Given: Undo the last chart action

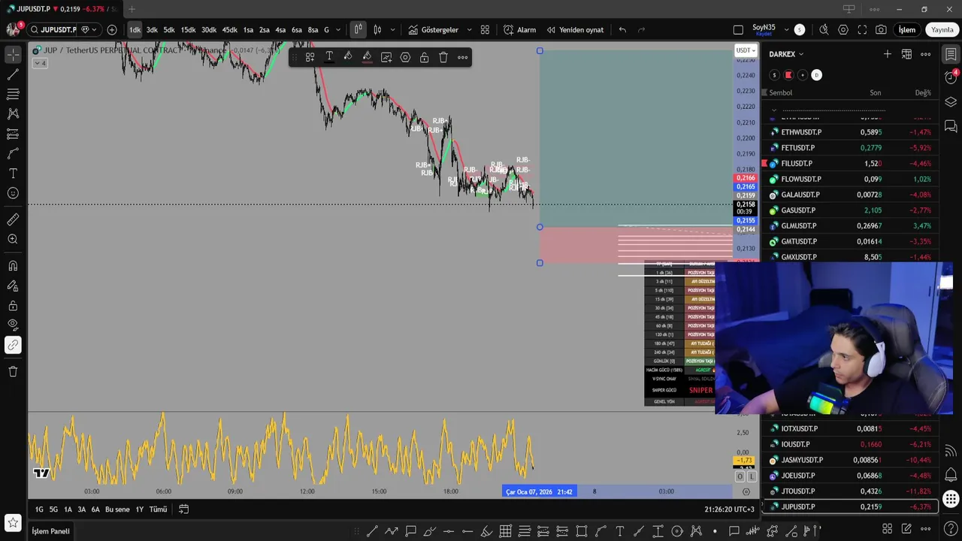Looking at the screenshot, I should 622,30.
